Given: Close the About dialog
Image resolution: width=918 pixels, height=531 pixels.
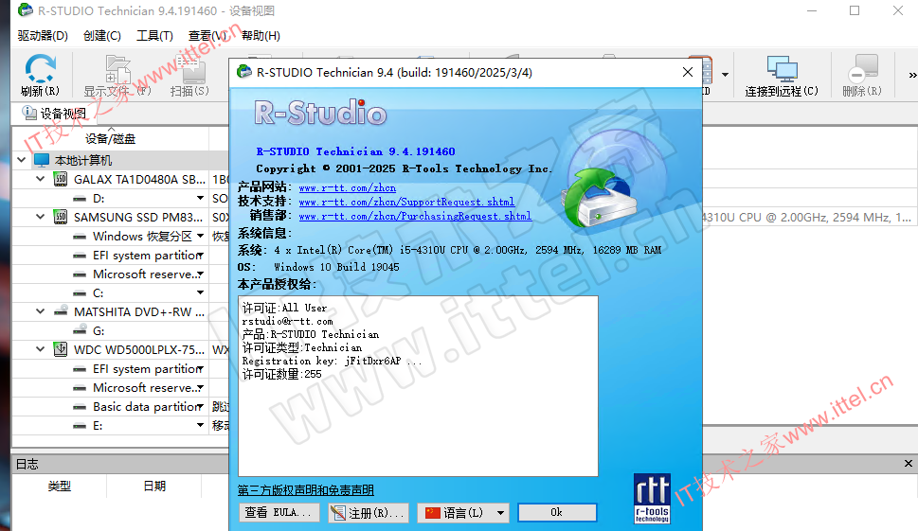Looking at the screenshot, I should (688, 72).
